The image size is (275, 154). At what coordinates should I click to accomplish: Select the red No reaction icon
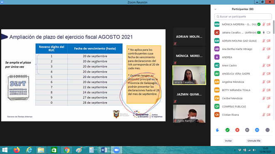point(237,130)
